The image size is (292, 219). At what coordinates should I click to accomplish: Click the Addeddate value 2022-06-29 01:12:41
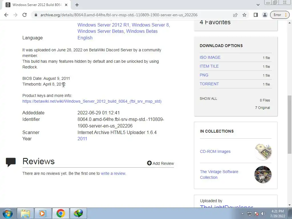(x=98, y=113)
